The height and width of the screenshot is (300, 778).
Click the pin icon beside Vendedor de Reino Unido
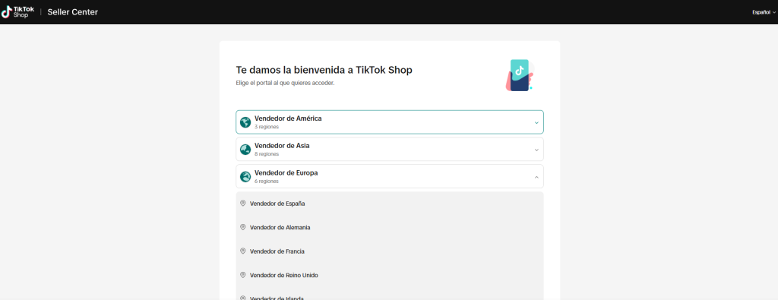(242, 275)
